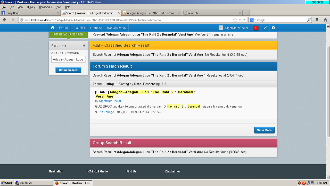Open the help question mark icon
The width and height of the screenshot is (330, 186).
(273, 28)
